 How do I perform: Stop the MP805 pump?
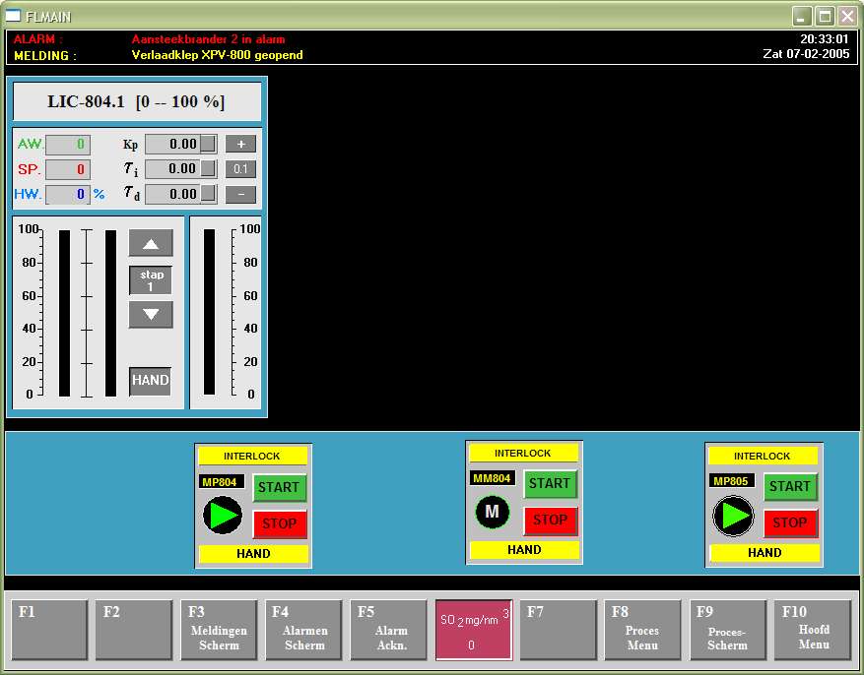click(x=789, y=523)
